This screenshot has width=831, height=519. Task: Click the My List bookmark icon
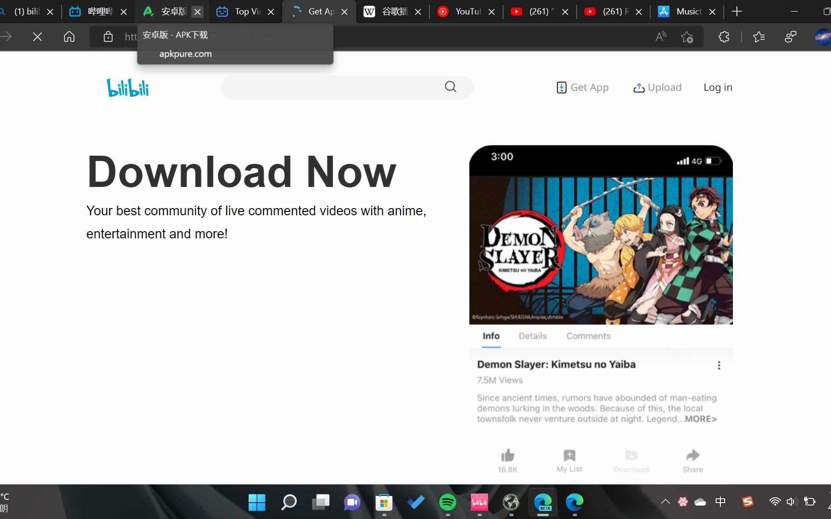point(569,455)
